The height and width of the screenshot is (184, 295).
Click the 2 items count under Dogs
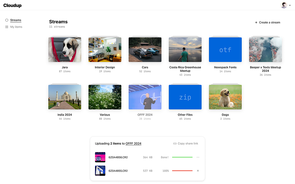225,119
